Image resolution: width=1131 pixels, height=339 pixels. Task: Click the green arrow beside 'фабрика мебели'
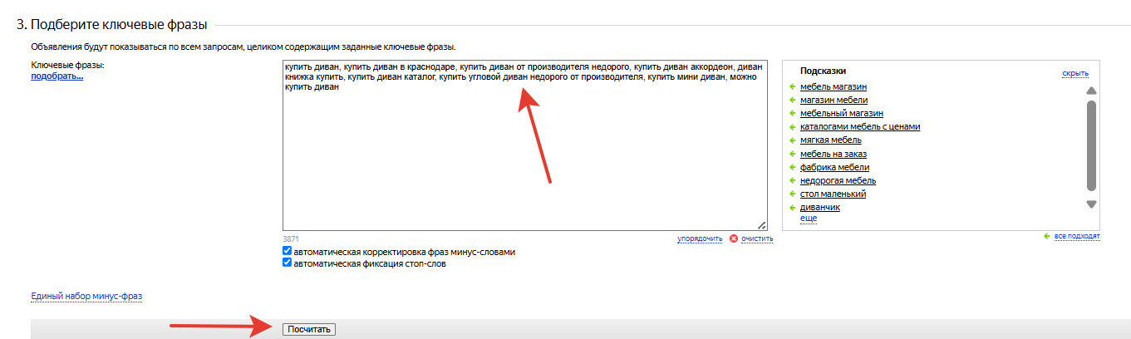(793, 167)
